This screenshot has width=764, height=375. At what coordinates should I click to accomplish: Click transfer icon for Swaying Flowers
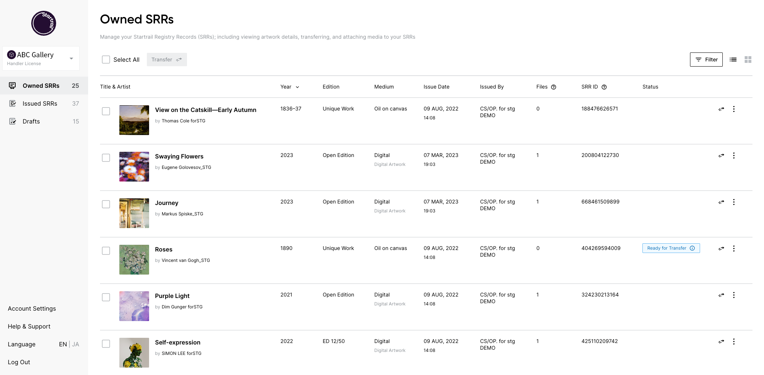tap(721, 156)
